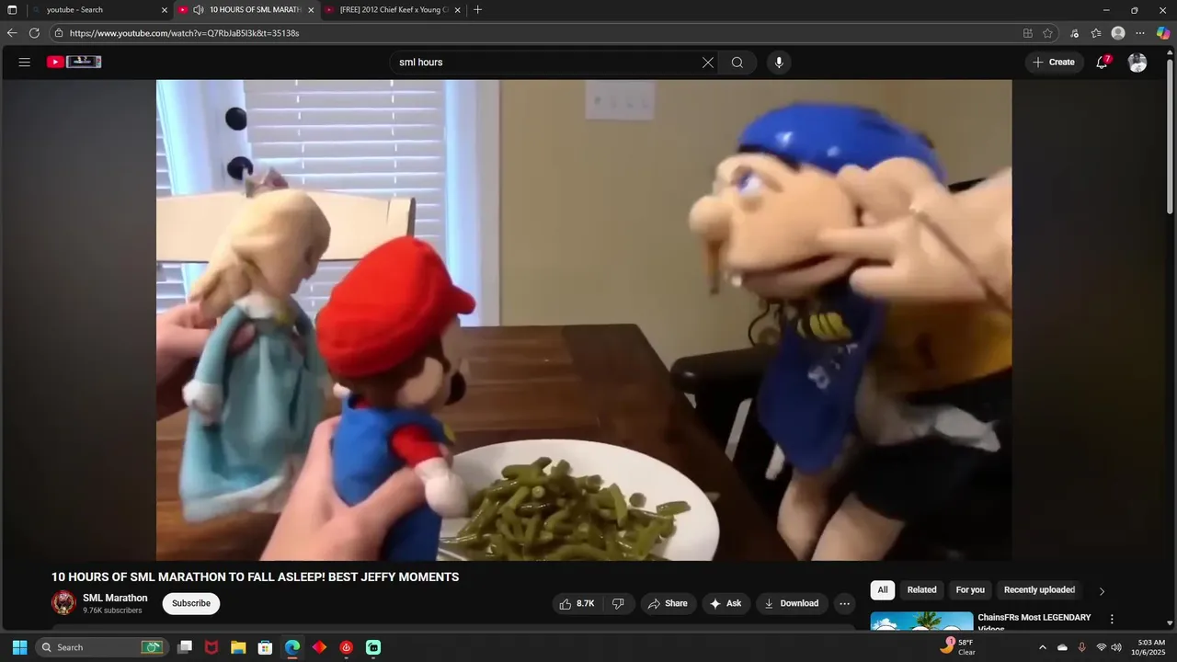Go back in browser history

coord(12,33)
